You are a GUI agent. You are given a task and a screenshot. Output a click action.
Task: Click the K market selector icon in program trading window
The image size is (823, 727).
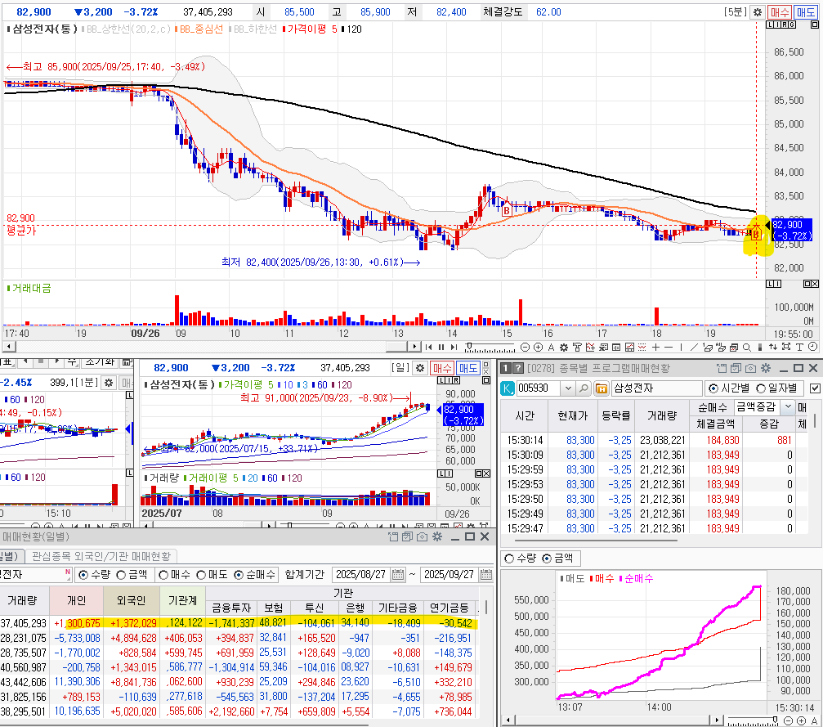507,388
